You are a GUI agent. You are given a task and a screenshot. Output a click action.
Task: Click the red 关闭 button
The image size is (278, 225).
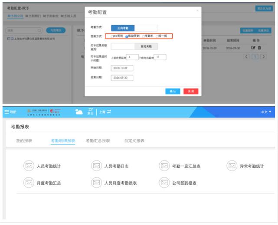(191, 91)
